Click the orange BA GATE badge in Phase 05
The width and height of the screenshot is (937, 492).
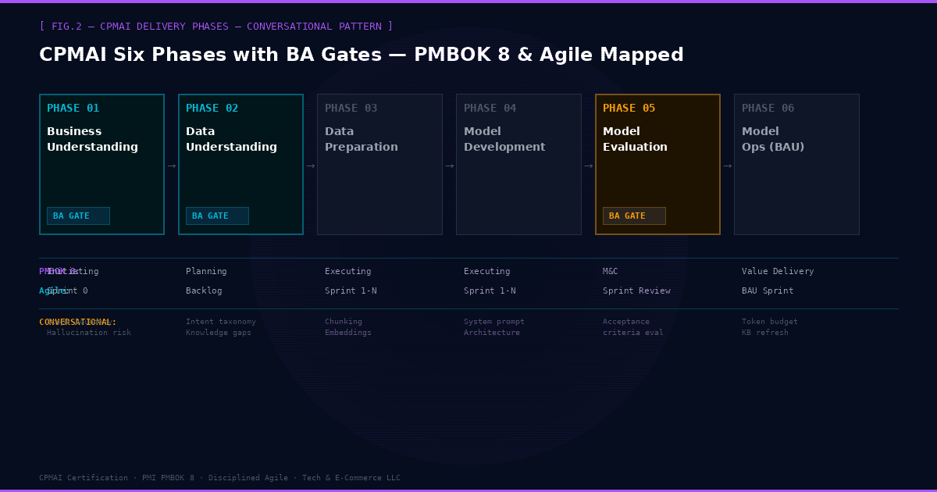(634, 216)
